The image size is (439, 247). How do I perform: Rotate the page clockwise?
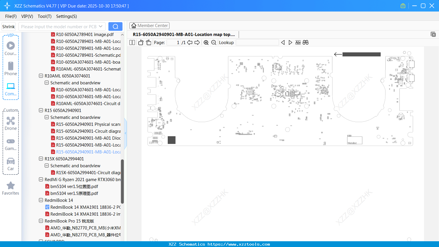point(148,43)
